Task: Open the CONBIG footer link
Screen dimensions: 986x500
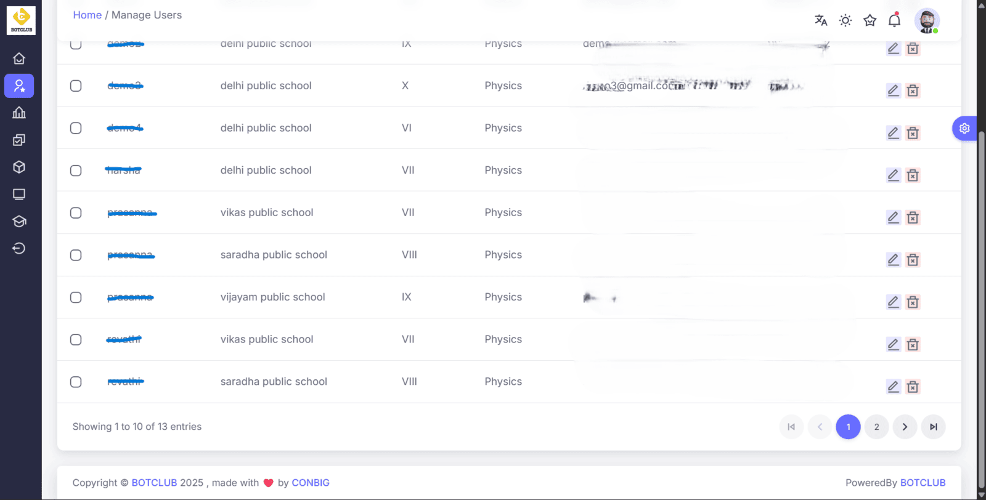Action: pos(311,483)
